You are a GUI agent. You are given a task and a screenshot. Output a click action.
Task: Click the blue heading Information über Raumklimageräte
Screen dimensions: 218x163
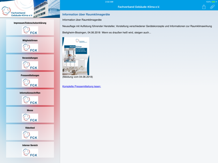point(86,15)
